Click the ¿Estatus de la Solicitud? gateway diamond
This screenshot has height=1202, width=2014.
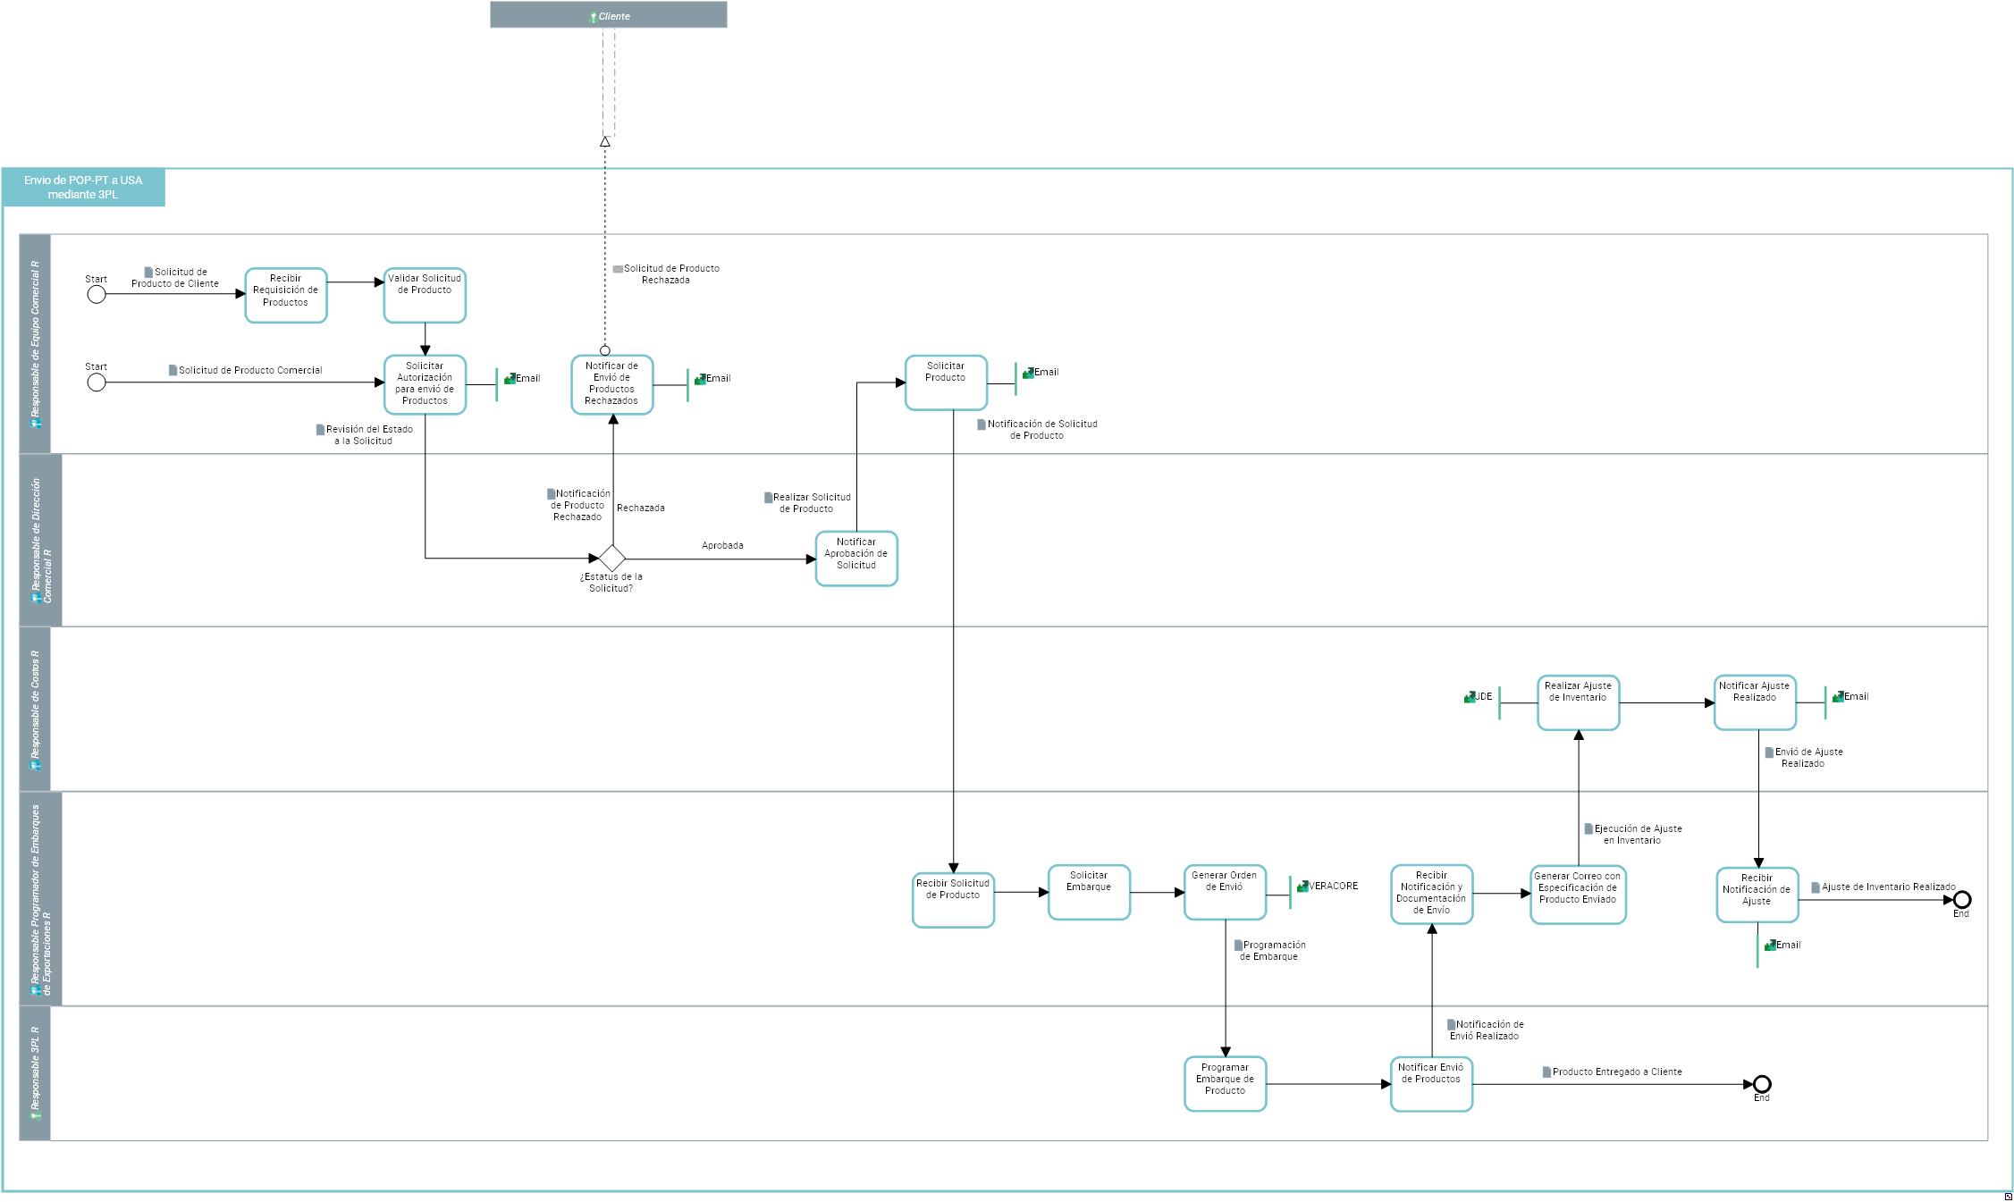point(611,558)
